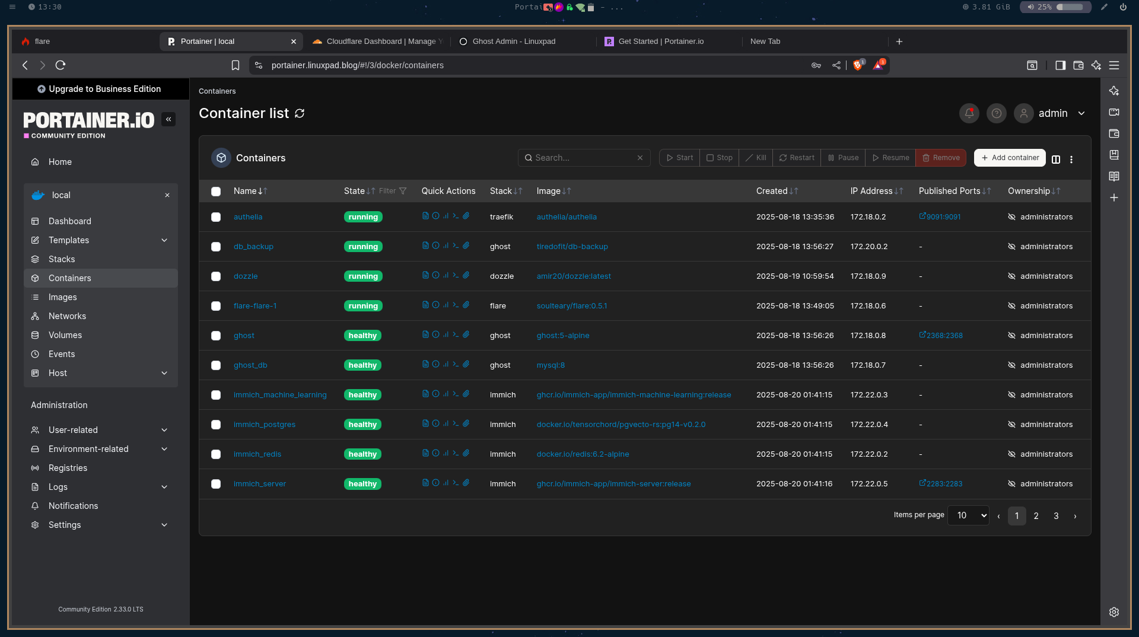The image size is (1139, 637).
Task: Open the Stacks sidebar item
Action: coord(101,259)
